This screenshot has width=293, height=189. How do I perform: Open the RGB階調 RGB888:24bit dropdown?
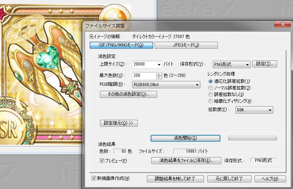coord(166,85)
